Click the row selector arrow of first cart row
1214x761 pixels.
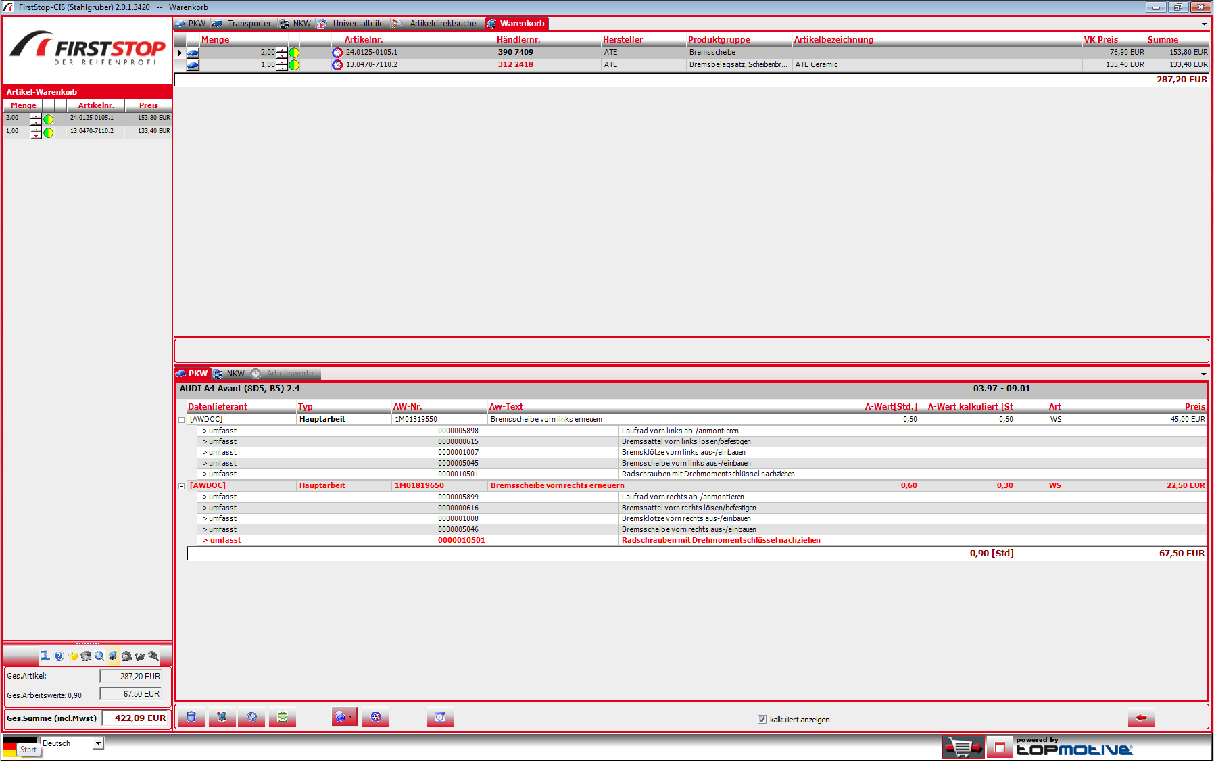(x=180, y=53)
